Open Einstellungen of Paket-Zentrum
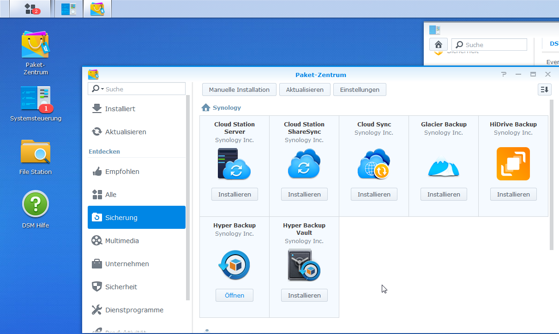The height and width of the screenshot is (334, 559). click(360, 89)
